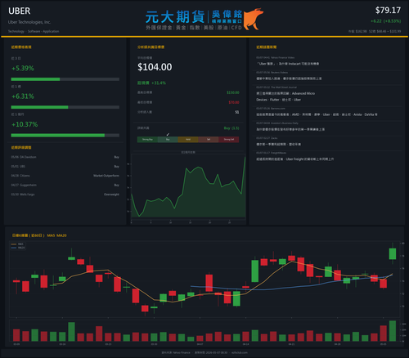Viewport: 409px width, 358px height.
Task: Click the $70.00 lowest target price
Action: [234, 102]
